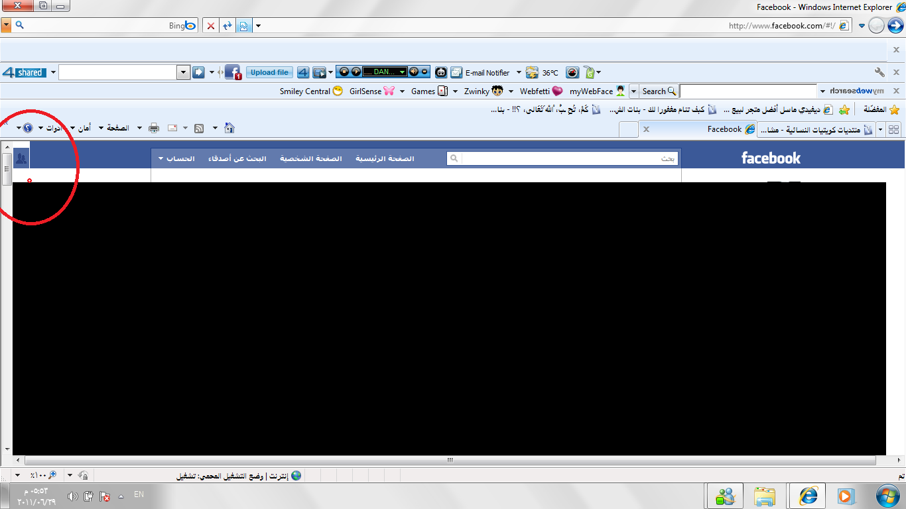The image size is (906, 509).
Task: Open the 4shared toolbar wrench settings
Action: (x=880, y=72)
